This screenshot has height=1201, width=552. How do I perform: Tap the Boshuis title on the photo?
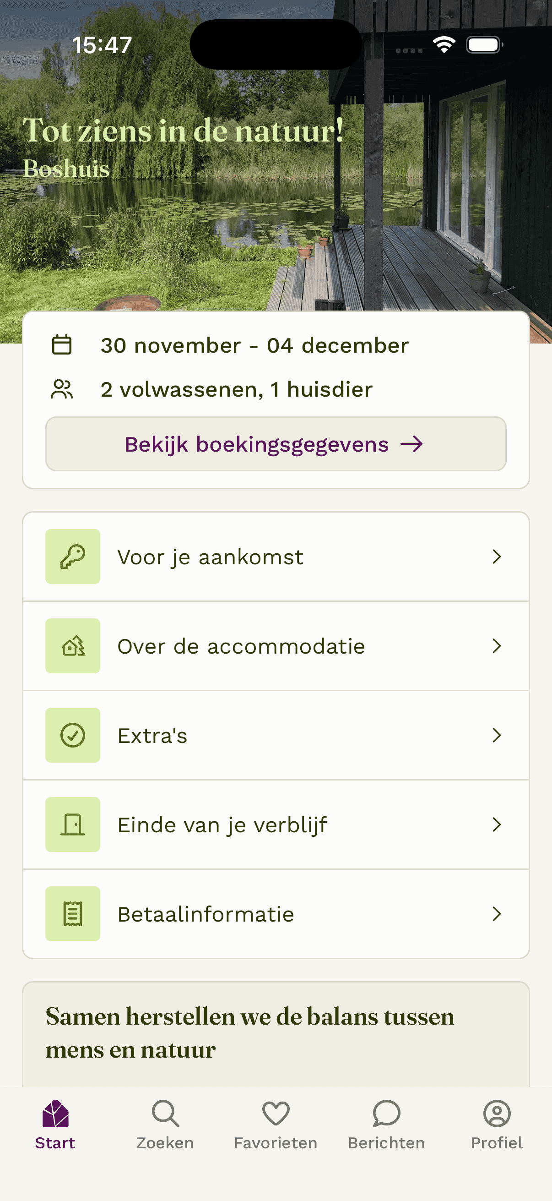(x=66, y=168)
